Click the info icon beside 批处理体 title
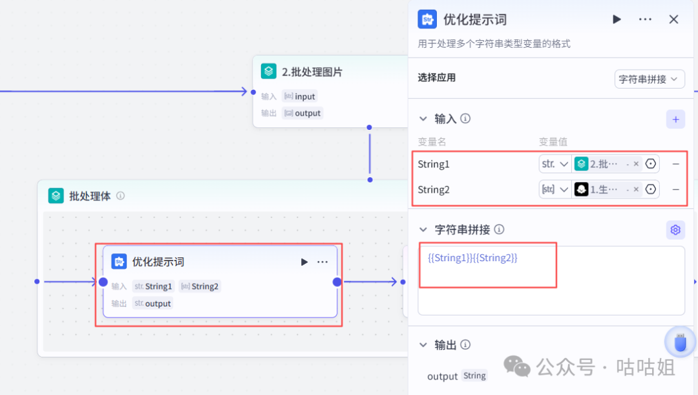 (x=120, y=195)
